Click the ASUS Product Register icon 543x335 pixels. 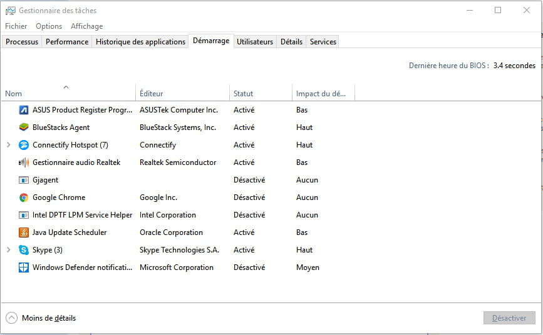coord(24,110)
